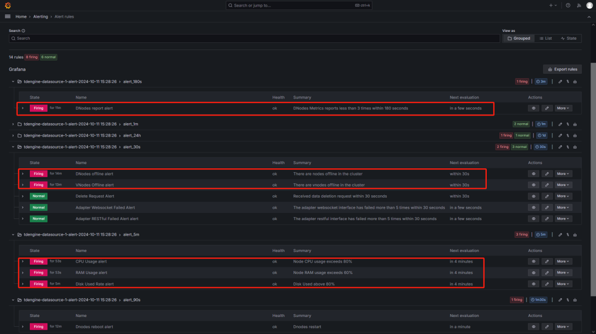Click the Grafana logo icon
This screenshot has height=334, width=596.
(x=8, y=6)
